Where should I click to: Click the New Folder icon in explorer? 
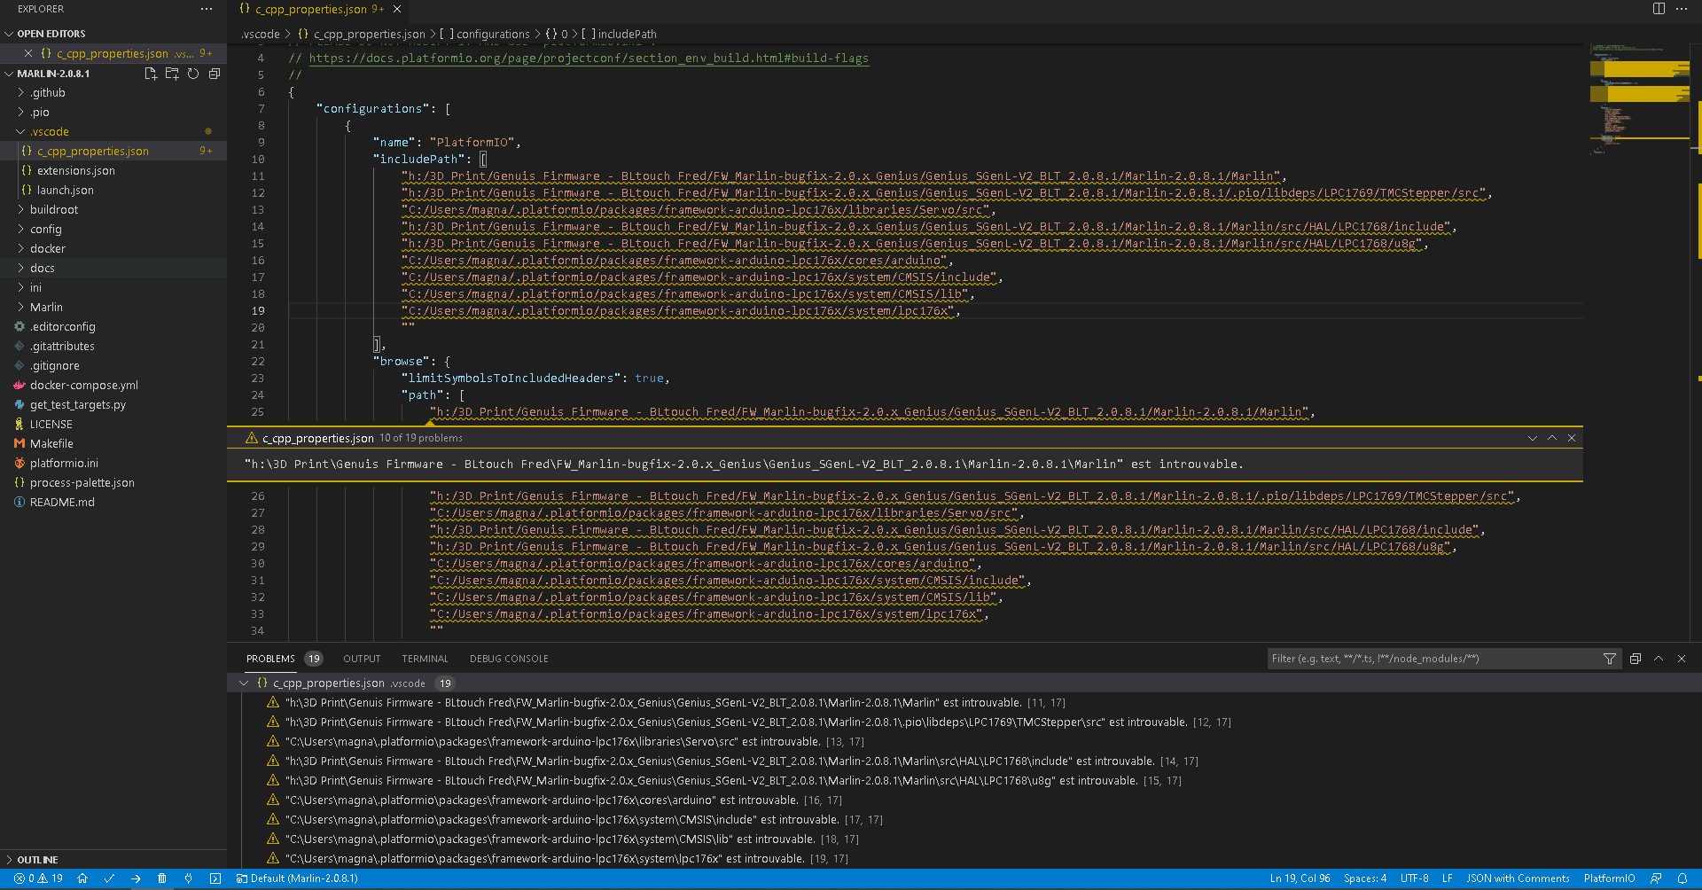172,74
